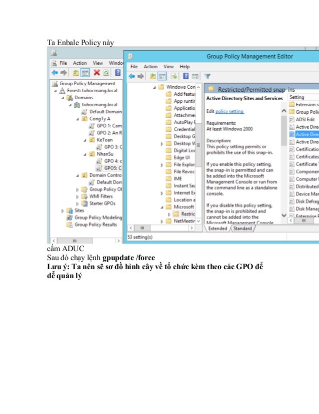Image resolution: width=319 pixels, height=414 pixels.
Task: Select Group Policy Modeling node
Action: pos(94,218)
